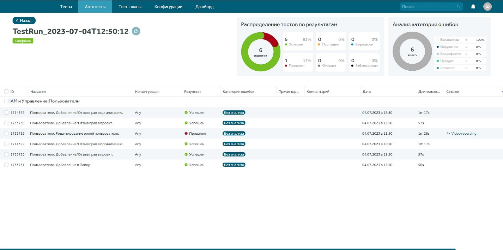Open test 'Пользователи. Добавление в Папку.'
Image resolution: width=503 pixels, height=250 pixels.
60,165
